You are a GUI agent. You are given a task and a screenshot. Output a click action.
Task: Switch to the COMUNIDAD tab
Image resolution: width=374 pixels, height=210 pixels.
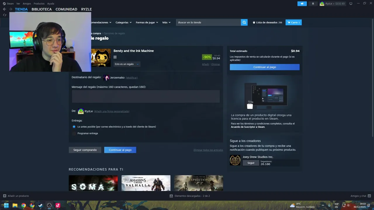click(x=66, y=9)
